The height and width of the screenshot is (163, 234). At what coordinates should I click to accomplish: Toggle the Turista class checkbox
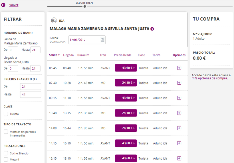click(x=6, y=114)
